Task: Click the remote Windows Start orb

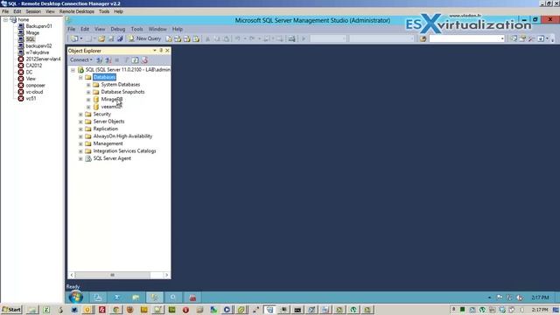Action: point(76,297)
